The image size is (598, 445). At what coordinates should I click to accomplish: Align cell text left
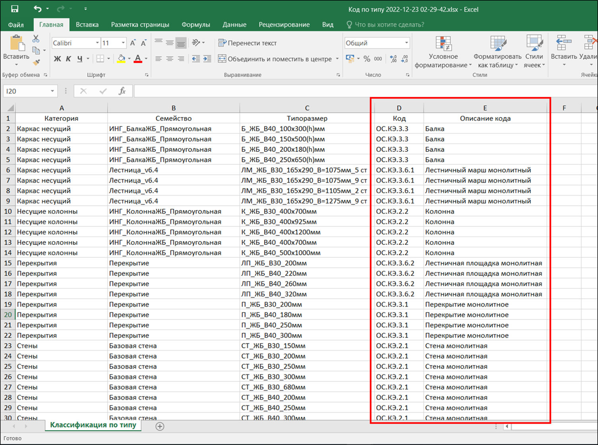(x=159, y=59)
